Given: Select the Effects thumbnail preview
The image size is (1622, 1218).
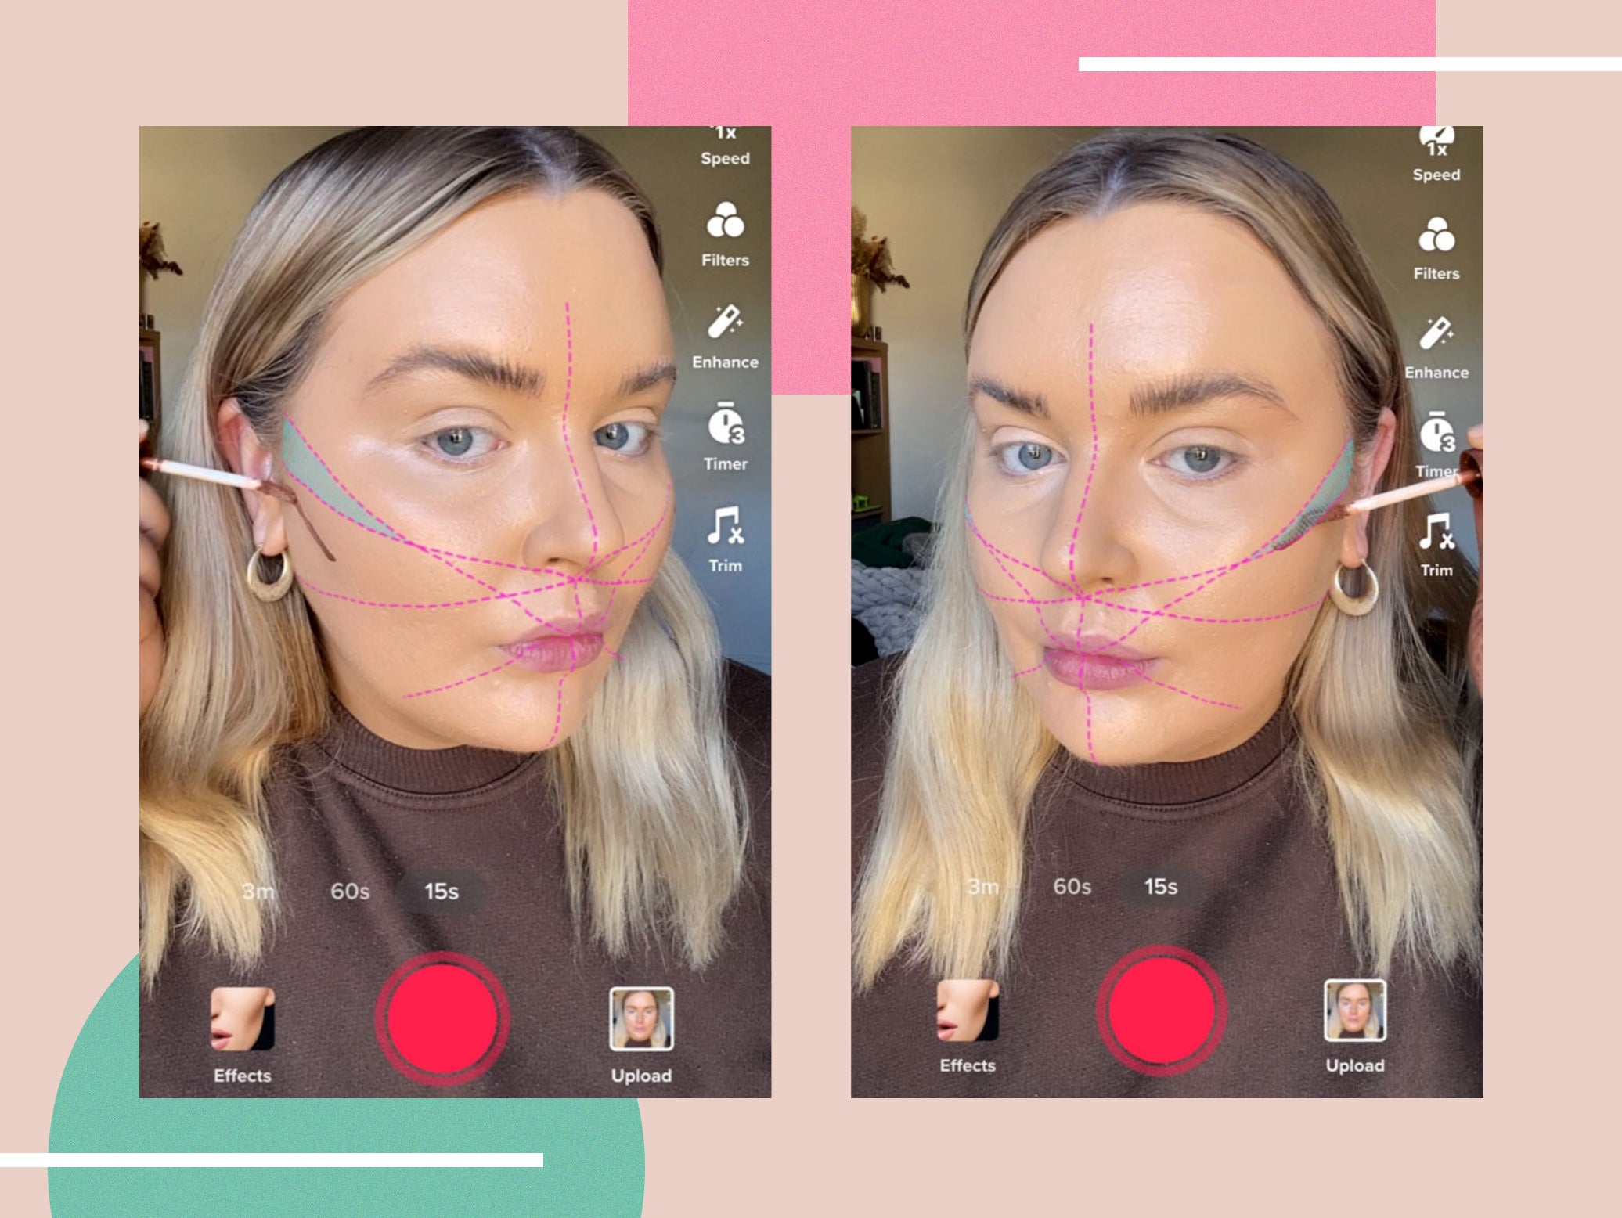Looking at the screenshot, I should (x=224, y=1024).
